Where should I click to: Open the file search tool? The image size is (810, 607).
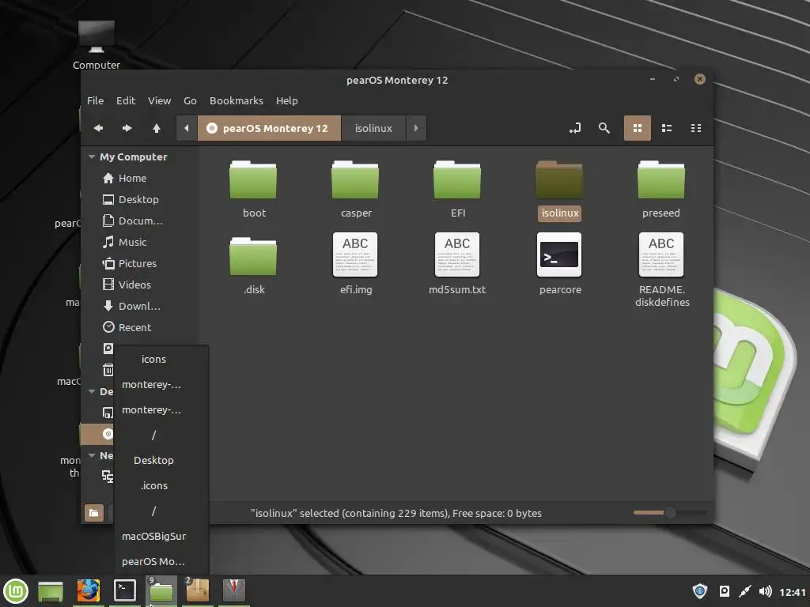(x=604, y=128)
